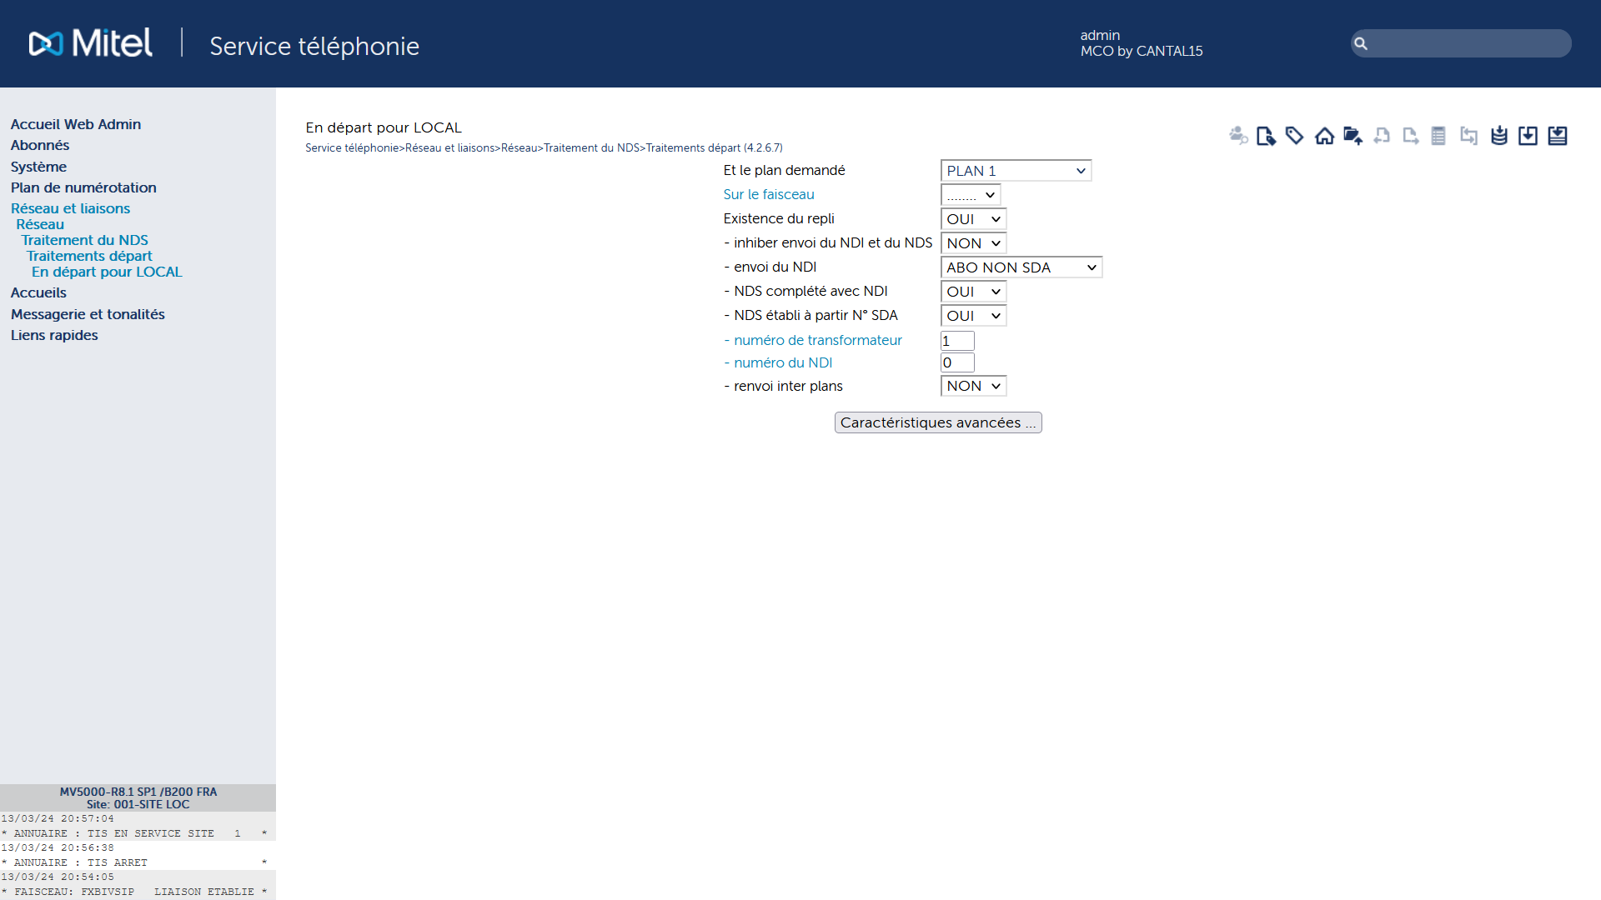The width and height of the screenshot is (1601, 900).
Task: Open the 'Sur le faisceau' dropdown
Action: coord(971,195)
